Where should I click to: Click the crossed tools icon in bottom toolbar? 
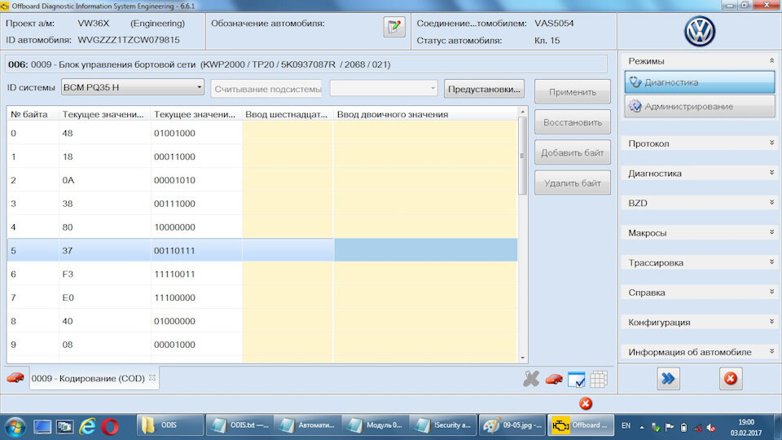click(531, 379)
